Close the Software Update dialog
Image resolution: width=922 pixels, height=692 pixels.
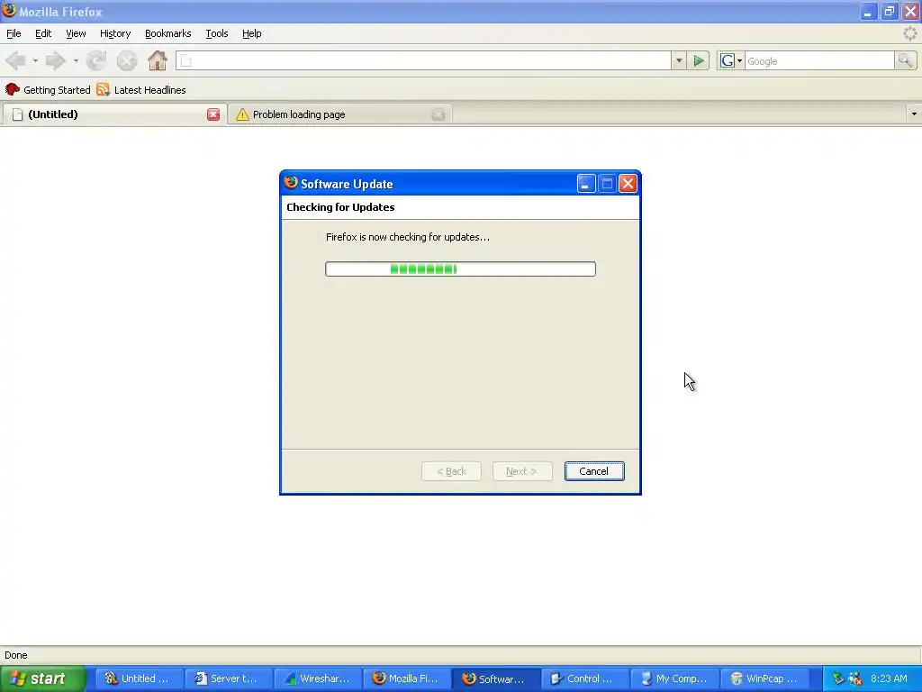click(628, 184)
